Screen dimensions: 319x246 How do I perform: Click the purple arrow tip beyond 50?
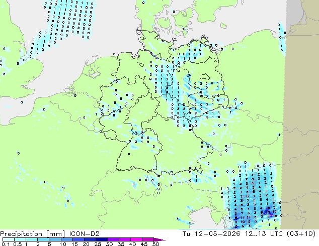point(159,239)
